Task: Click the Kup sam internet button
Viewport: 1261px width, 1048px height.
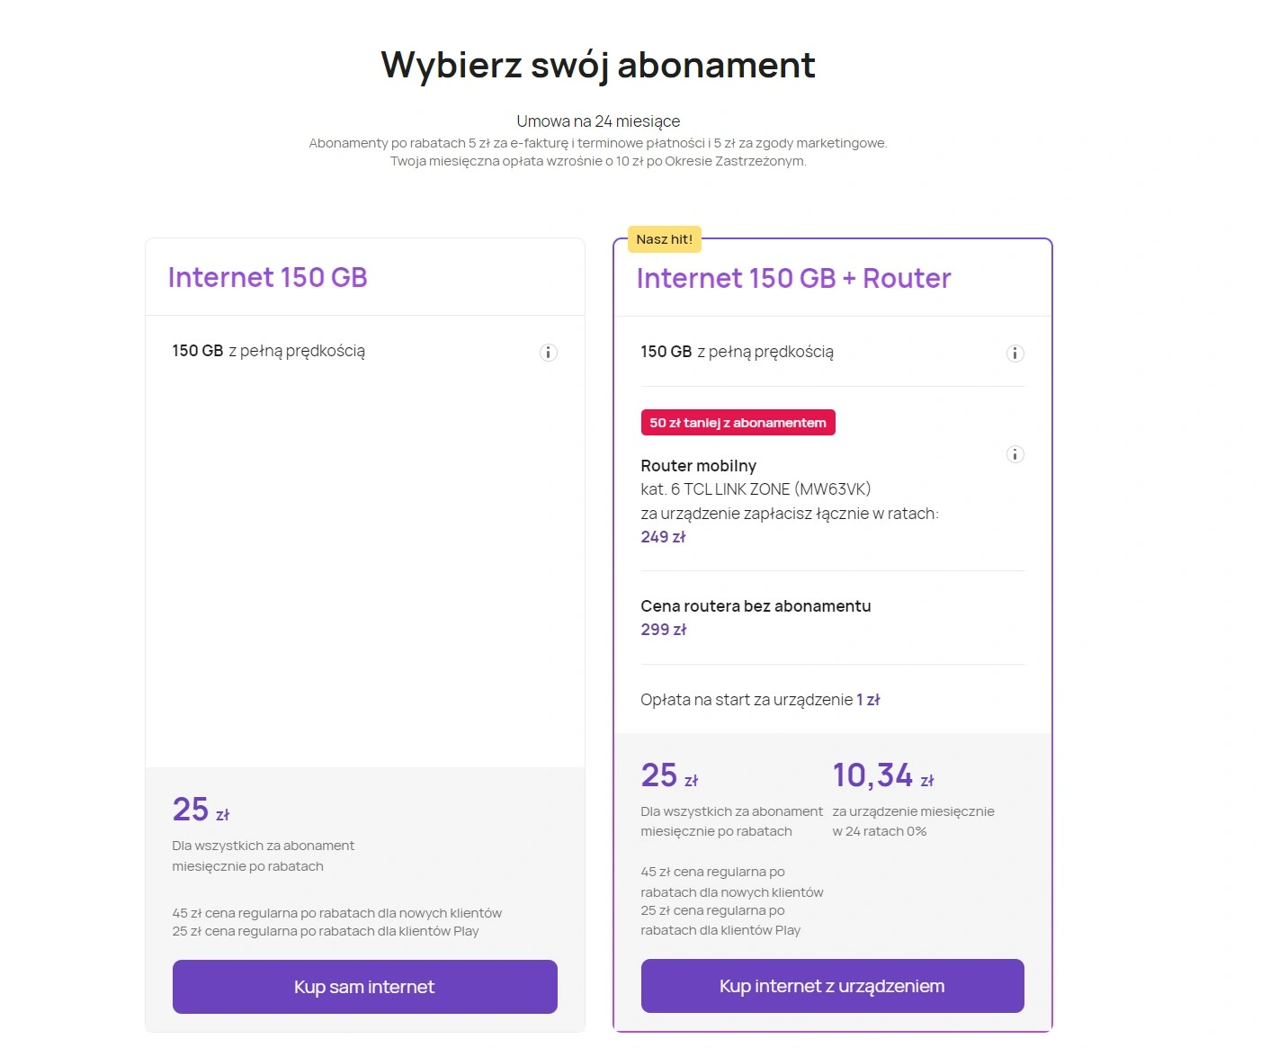Action: pos(364,987)
